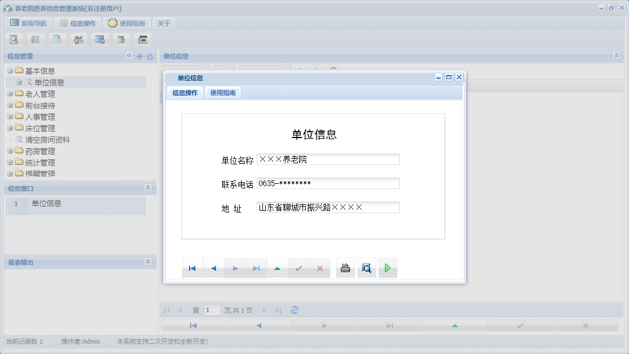Open the search/query tool in main toolbar
The height and width of the screenshot is (354, 629).
point(14,39)
